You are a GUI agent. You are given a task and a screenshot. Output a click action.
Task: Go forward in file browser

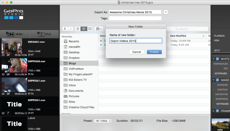point(70,29)
